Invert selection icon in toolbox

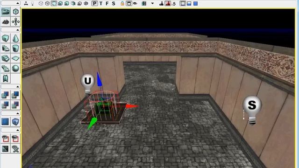(x=5, y=148)
